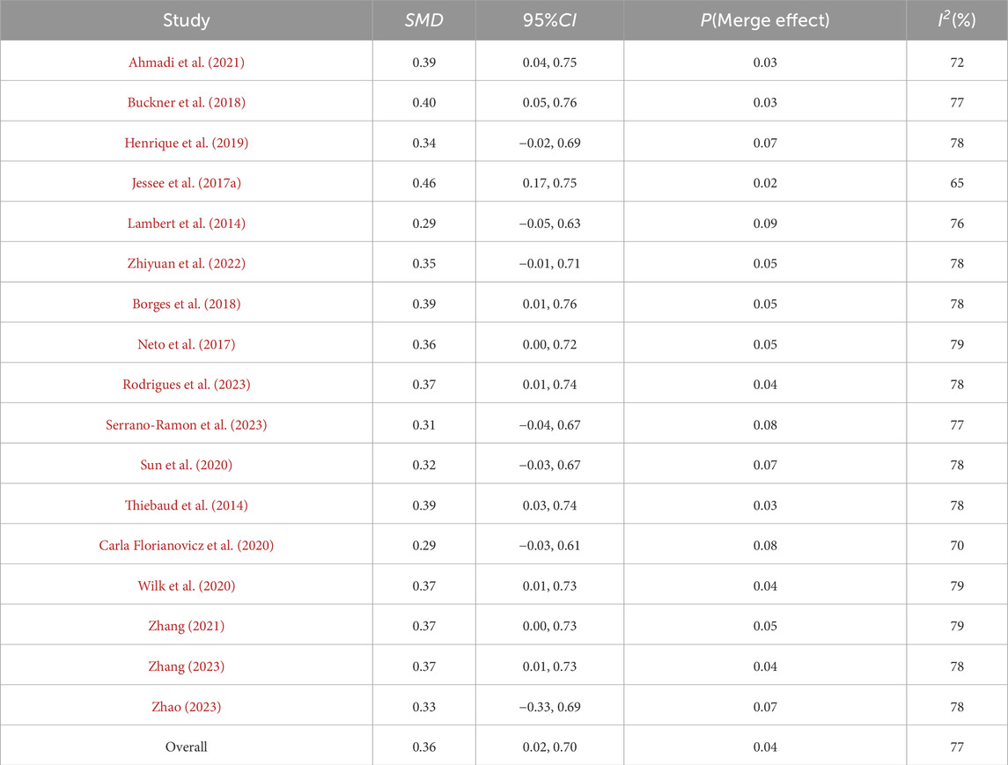Select the Overall row SMD value cell
1008x765 pixels.
[x=424, y=747]
